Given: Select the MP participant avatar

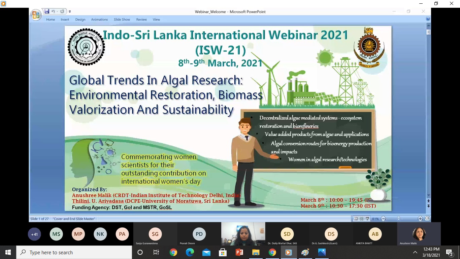Looking at the screenshot, I should pos(78,234).
